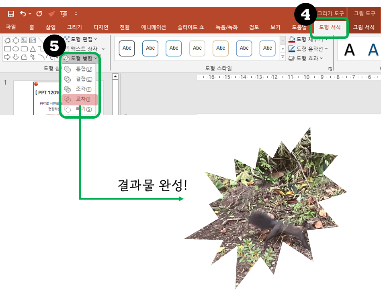Pick the rectangle shape
Screen dimensions: 381x289
click(8, 49)
